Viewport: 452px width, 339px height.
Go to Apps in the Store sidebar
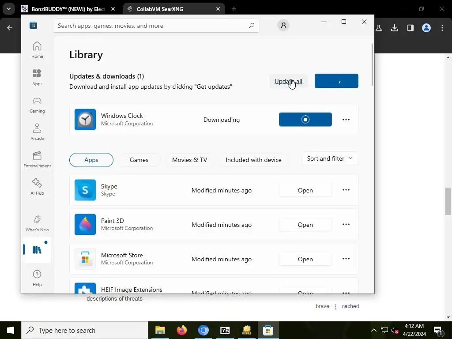37,77
